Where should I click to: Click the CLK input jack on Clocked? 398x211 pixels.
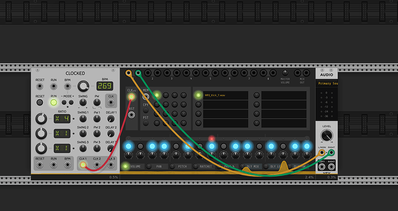(111, 102)
